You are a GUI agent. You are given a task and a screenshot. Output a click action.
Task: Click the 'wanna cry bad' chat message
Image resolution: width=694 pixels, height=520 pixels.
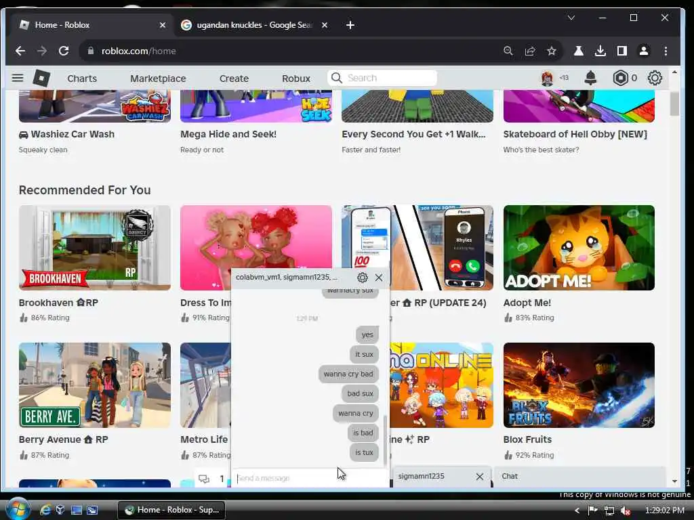coord(348,374)
